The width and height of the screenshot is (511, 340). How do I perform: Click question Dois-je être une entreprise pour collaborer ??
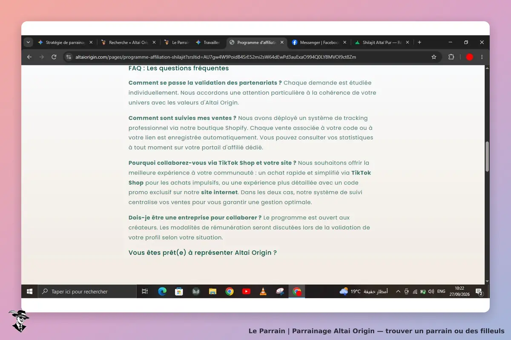[195, 218]
